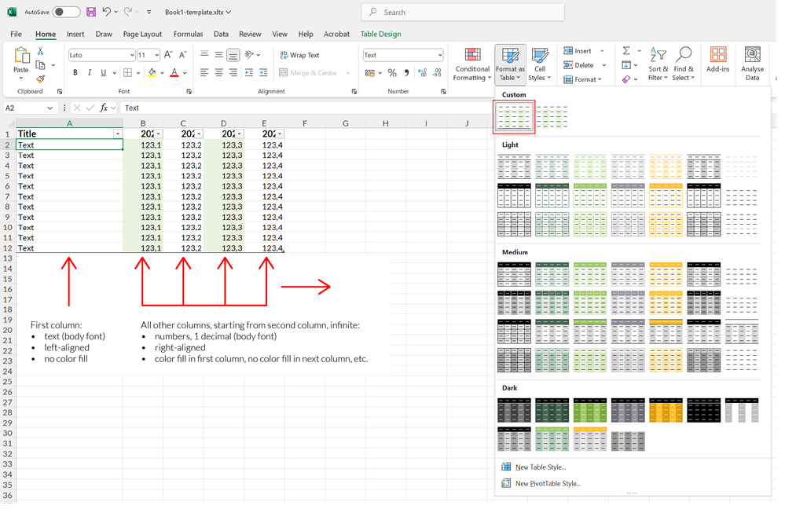Open the Title column filter dropdown
Image resolution: width=785 pixels, height=509 pixels.
(x=118, y=134)
